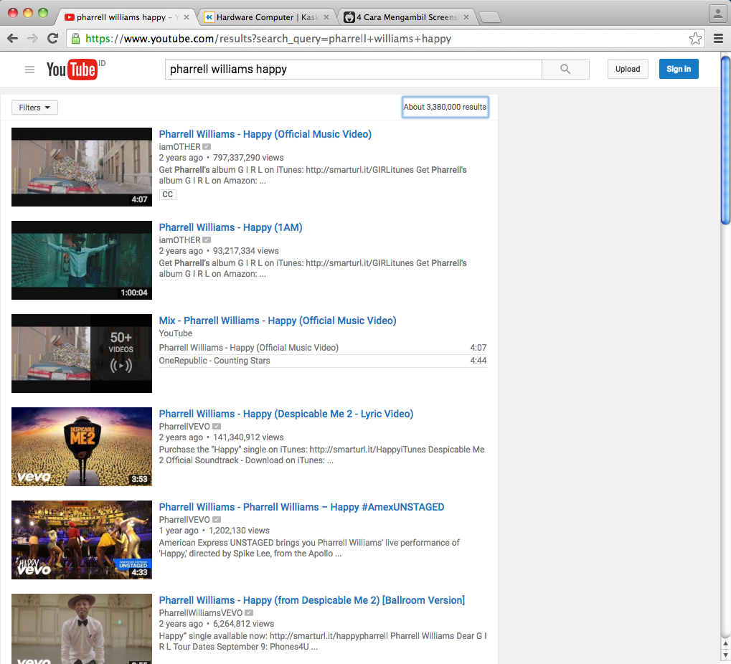Click the page vertical scrollbar thumb
731x664 pixels.
(x=725, y=140)
